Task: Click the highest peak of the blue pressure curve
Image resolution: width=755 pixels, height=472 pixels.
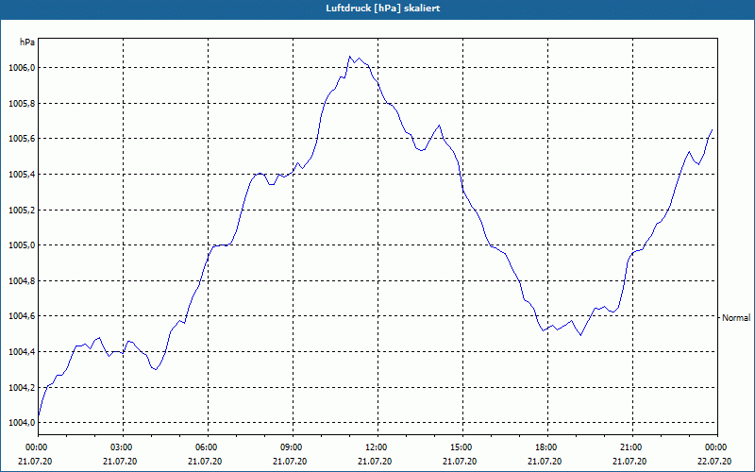Action: 350,57
